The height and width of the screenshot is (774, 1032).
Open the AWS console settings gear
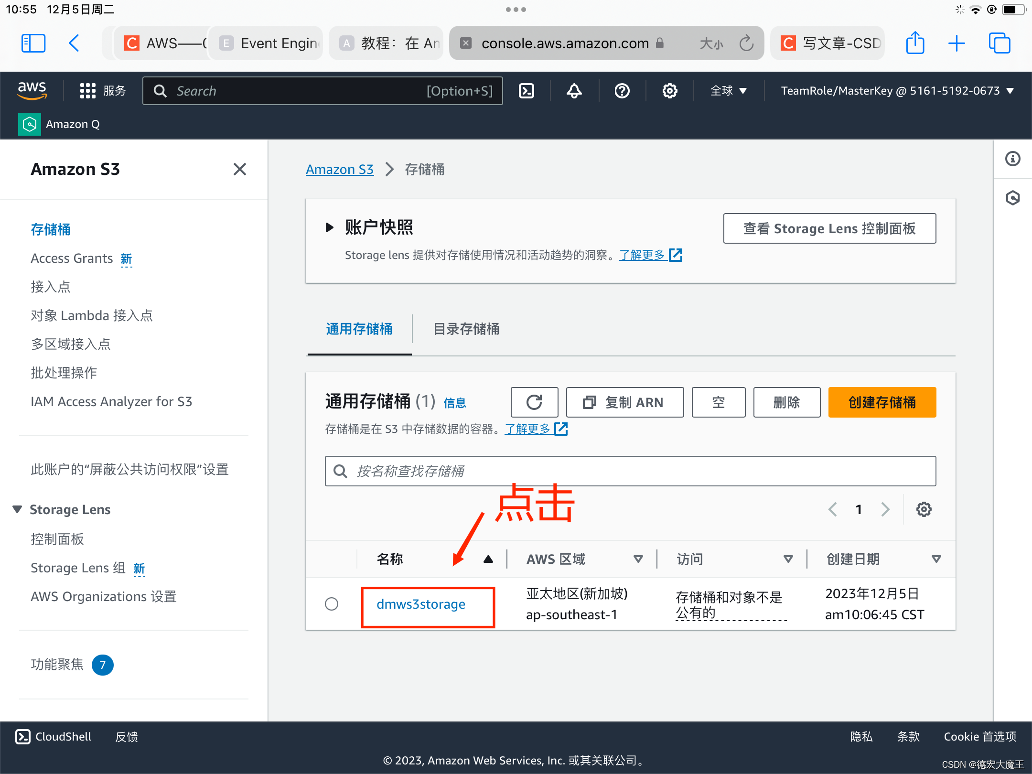click(x=670, y=91)
